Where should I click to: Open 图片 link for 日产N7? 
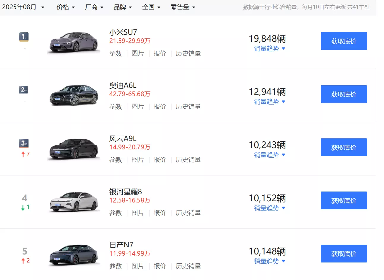pyautogui.click(x=138, y=266)
